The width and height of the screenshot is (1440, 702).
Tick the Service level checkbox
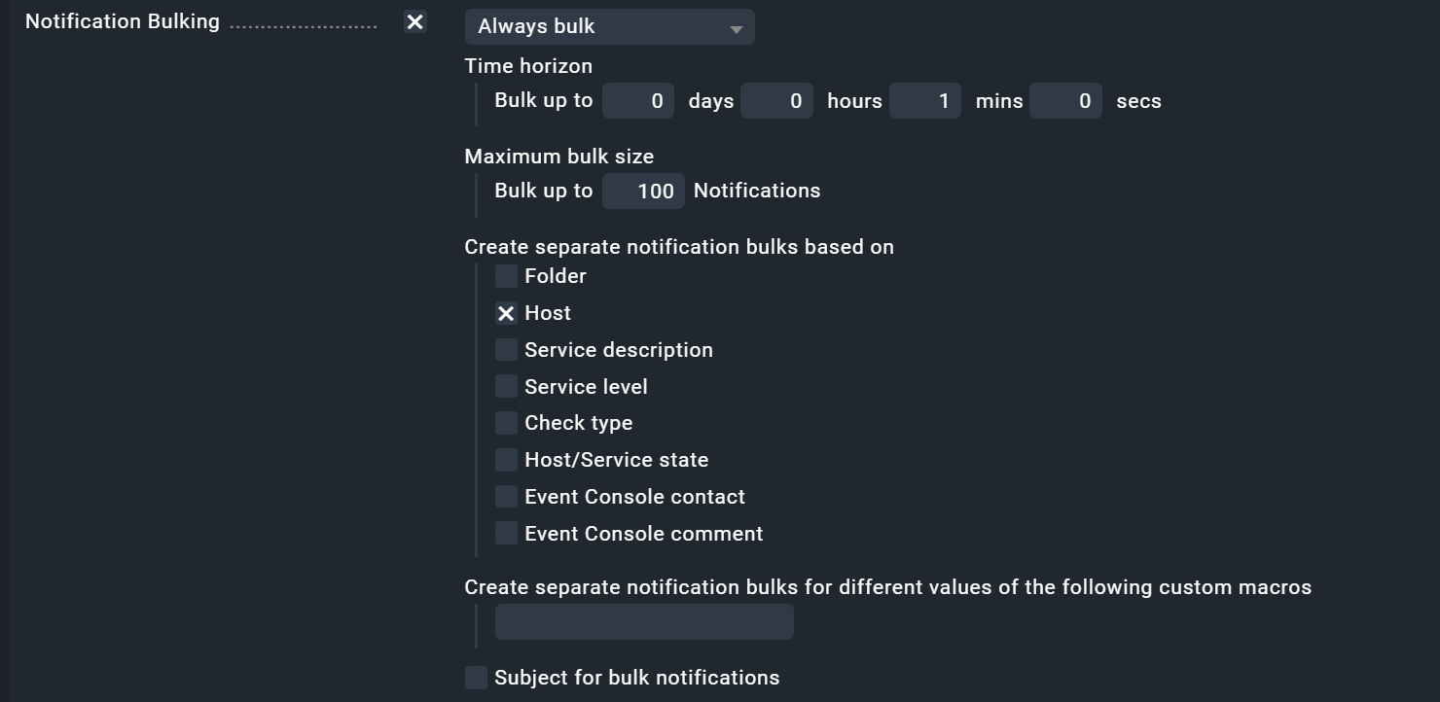click(x=506, y=386)
